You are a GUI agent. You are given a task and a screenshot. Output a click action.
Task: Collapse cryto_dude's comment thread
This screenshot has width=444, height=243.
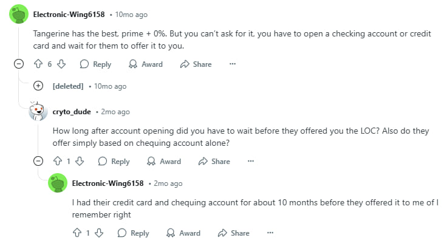coord(38,161)
